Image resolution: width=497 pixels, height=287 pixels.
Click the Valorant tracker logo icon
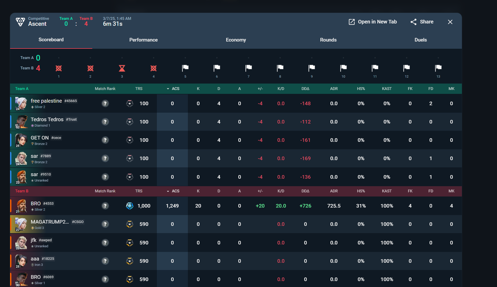(20, 22)
